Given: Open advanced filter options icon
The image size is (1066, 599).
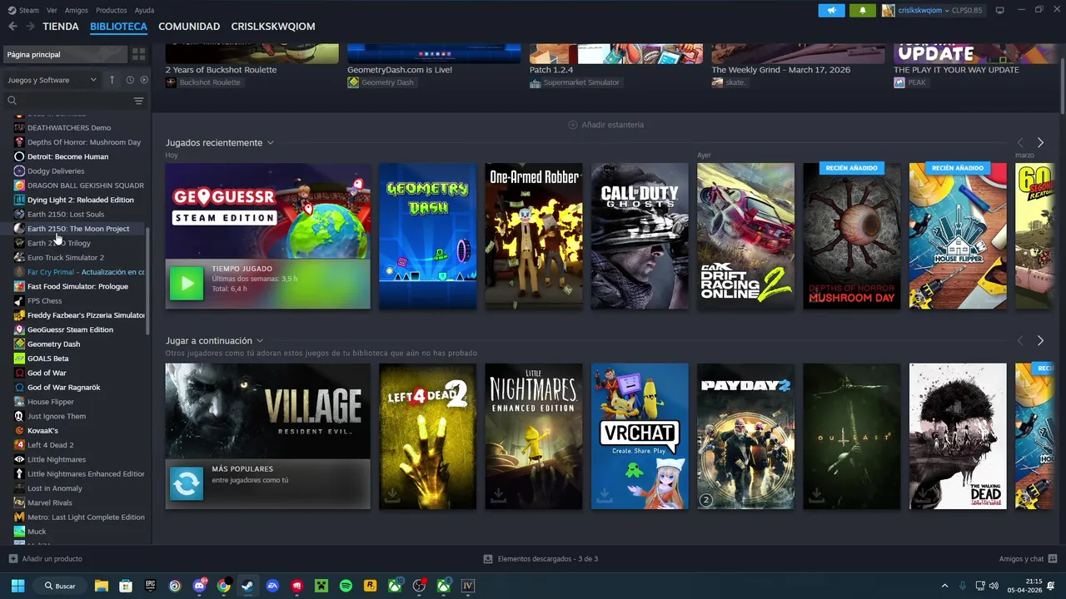Looking at the screenshot, I should click(138, 101).
